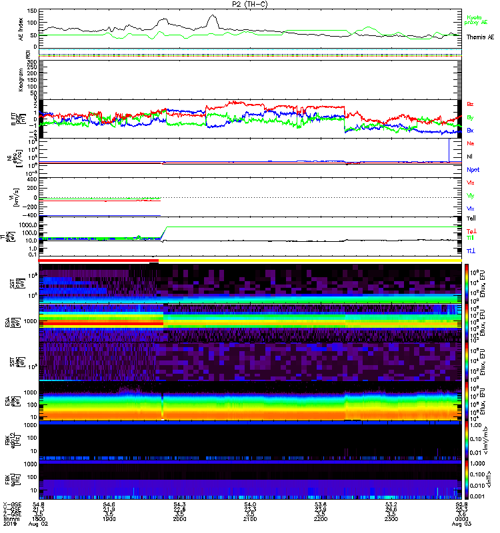The height and width of the screenshot is (533, 500).
Task: Click the "54.8" X-position value
Action: pos(39,504)
